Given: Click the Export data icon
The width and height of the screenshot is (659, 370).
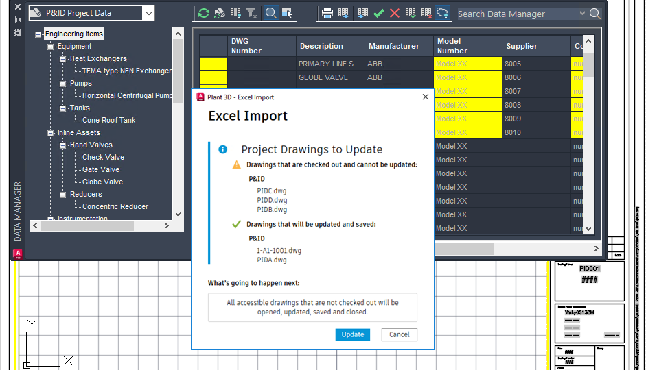Looking at the screenshot, I should coord(343,13).
